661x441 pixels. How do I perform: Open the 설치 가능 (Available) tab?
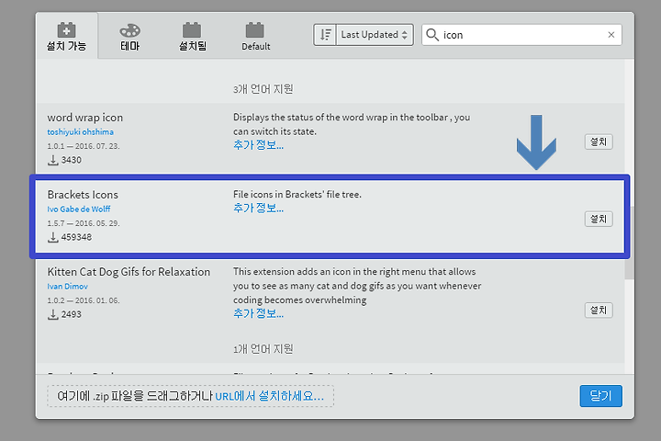point(67,37)
